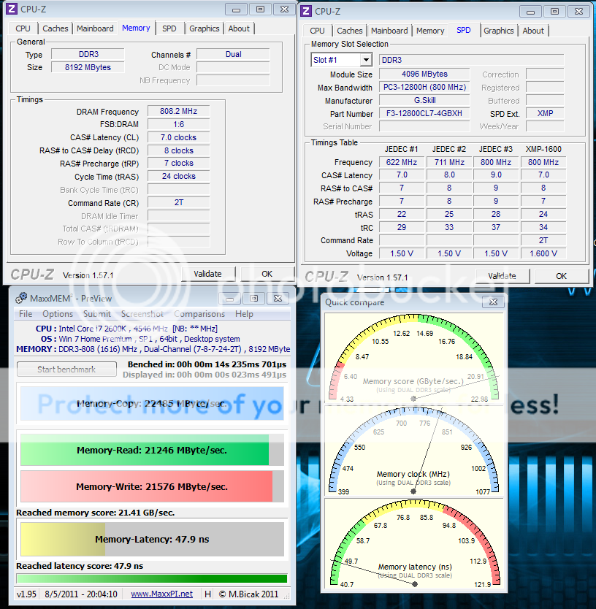Switch to SPD tab in the left CPU-Z window
Viewport: 596px width, 609px height.
[x=169, y=28]
